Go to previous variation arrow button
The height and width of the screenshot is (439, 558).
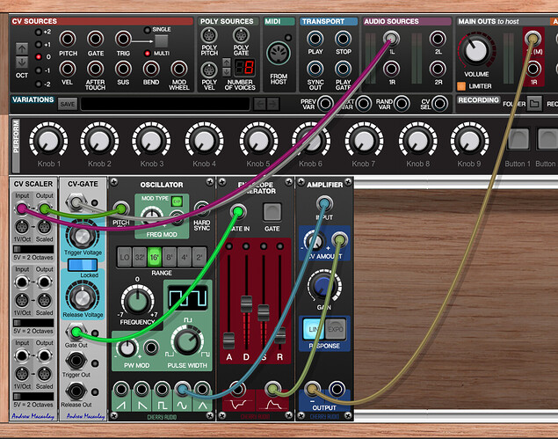click(260, 104)
